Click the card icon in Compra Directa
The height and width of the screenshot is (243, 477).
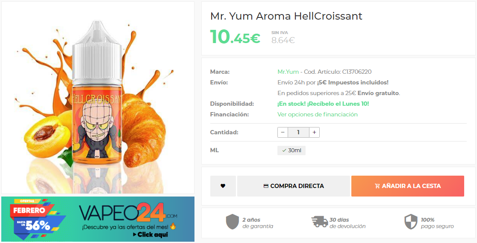266,186
